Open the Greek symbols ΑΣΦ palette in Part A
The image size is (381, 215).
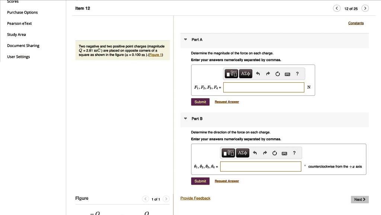[245, 74]
